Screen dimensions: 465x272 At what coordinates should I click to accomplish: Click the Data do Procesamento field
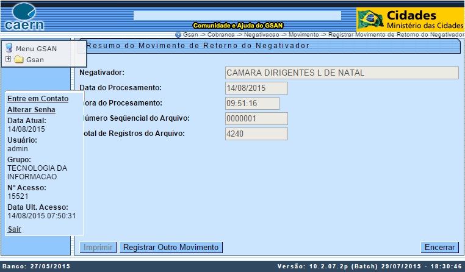(256, 88)
